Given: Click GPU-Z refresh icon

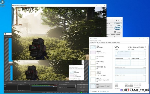Looking at the screenshot, I should [x=119, y=20].
